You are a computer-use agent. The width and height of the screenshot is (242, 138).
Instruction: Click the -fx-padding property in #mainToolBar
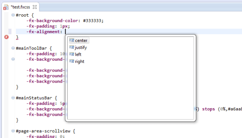pyautogui.click(x=41, y=54)
